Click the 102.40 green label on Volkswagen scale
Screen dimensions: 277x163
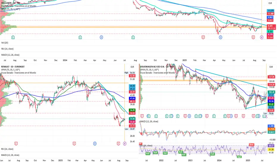(271, 92)
